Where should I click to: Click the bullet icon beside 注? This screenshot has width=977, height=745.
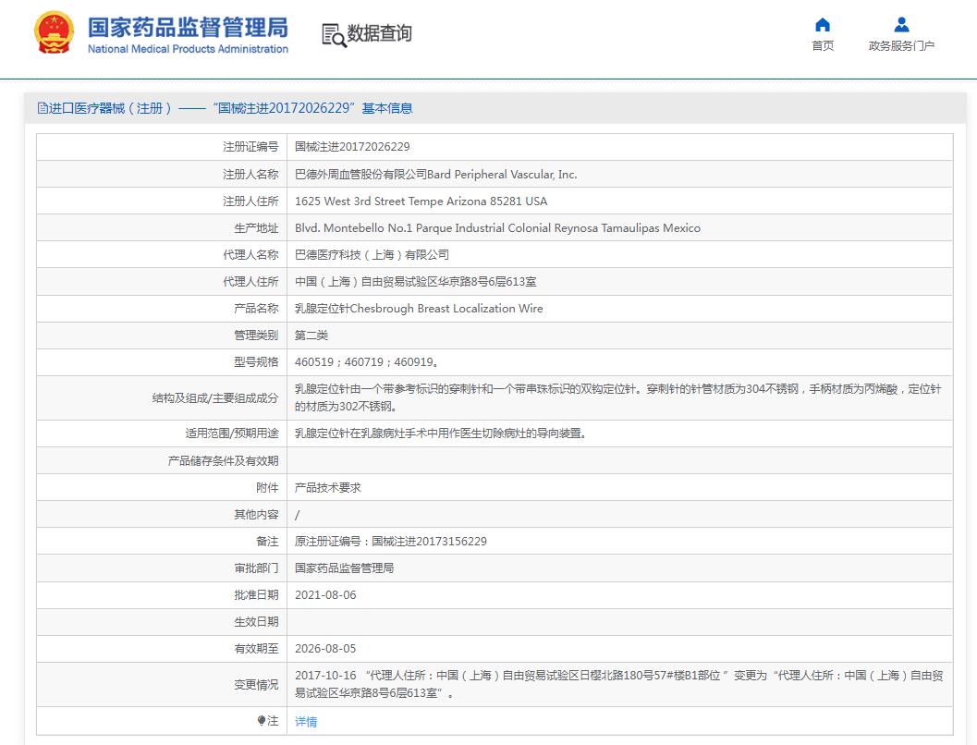point(262,721)
